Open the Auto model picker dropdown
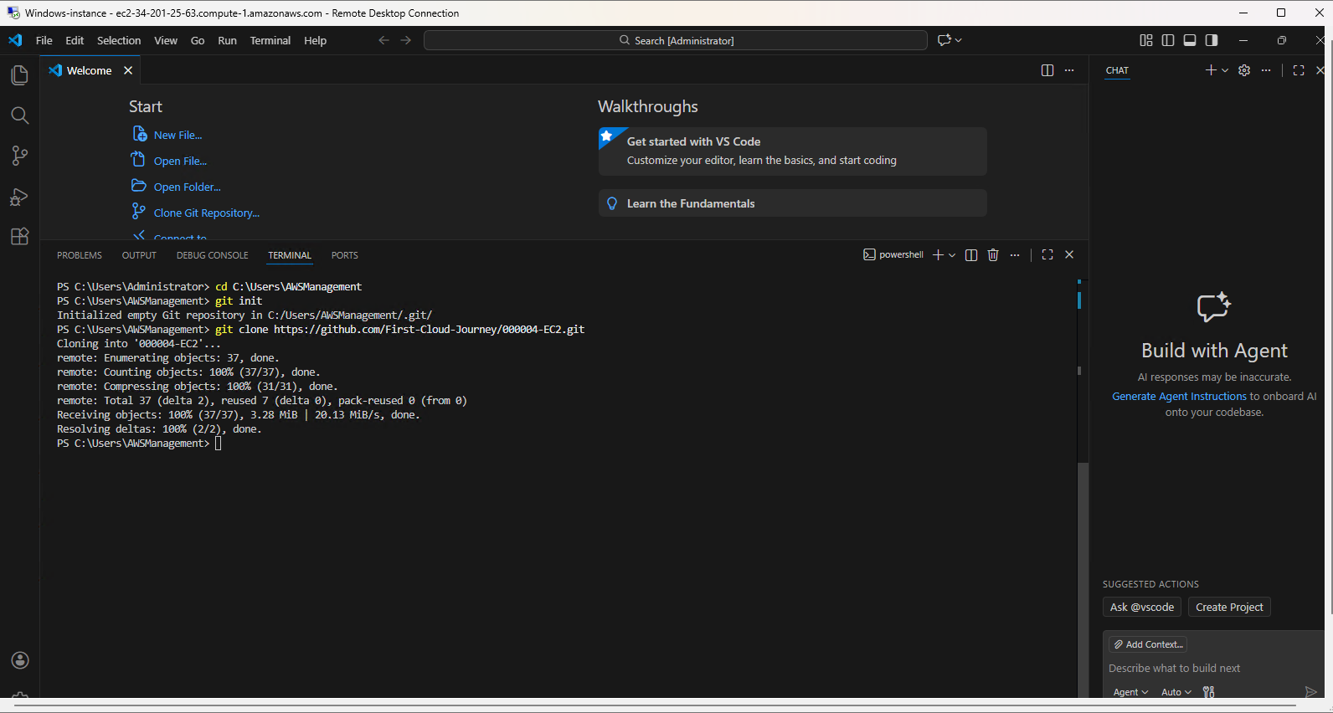1333x713 pixels. click(x=1176, y=692)
